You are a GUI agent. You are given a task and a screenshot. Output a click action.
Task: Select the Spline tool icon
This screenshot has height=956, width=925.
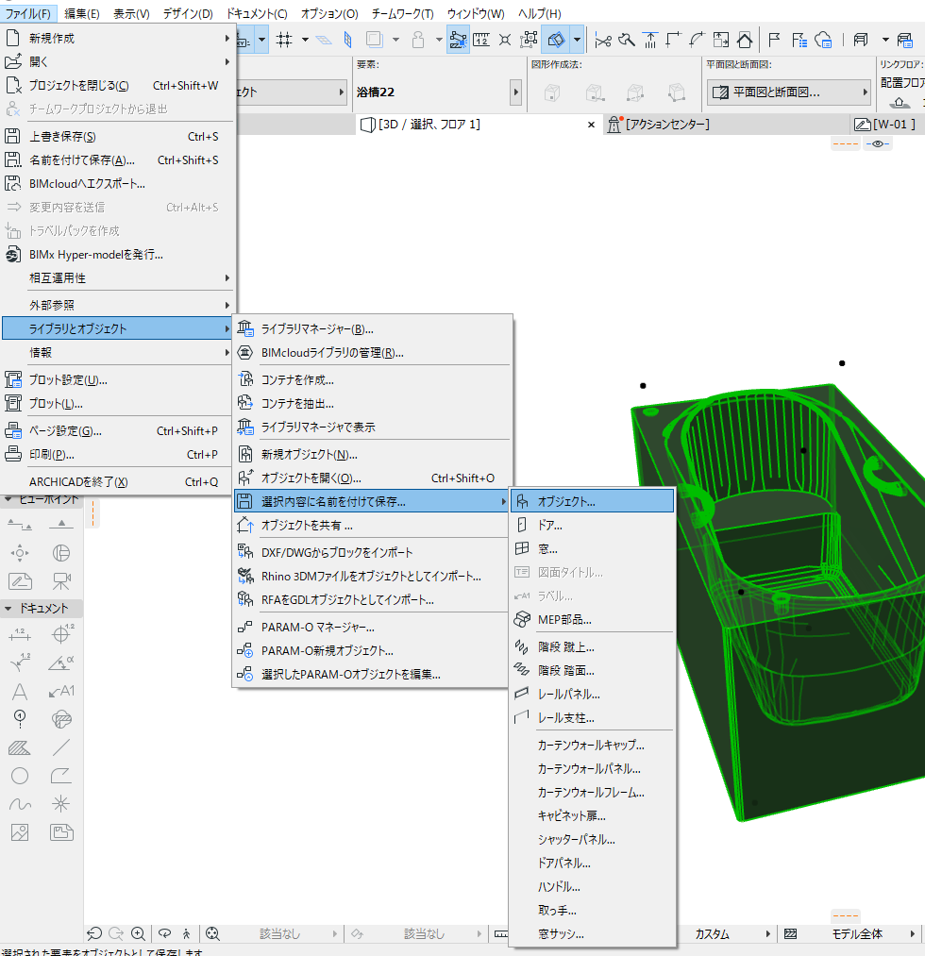pyautogui.click(x=20, y=804)
